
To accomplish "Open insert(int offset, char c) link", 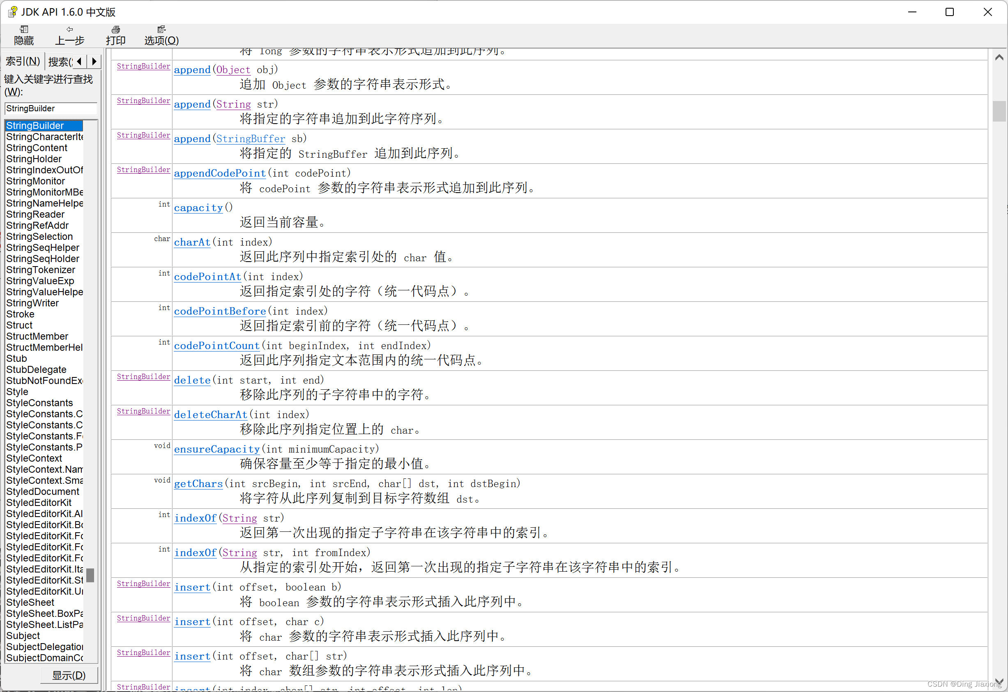I will pyautogui.click(x=192, y=622).
